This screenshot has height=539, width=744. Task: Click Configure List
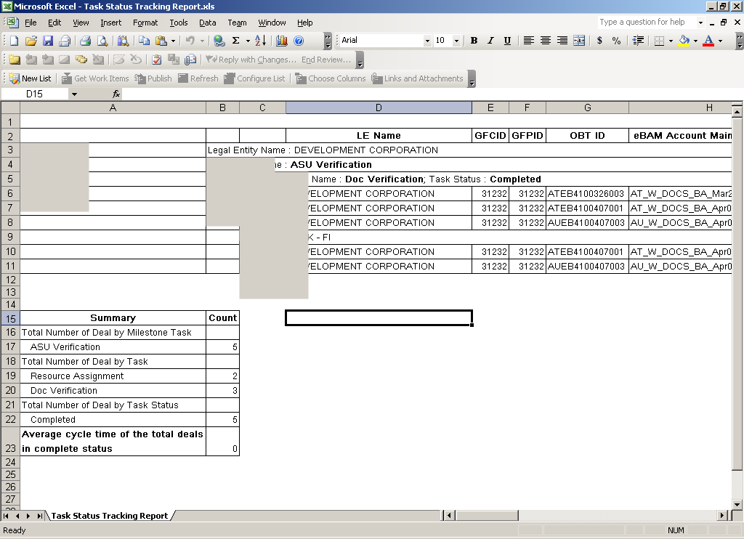pyautogui.click(x=255, y=78)
